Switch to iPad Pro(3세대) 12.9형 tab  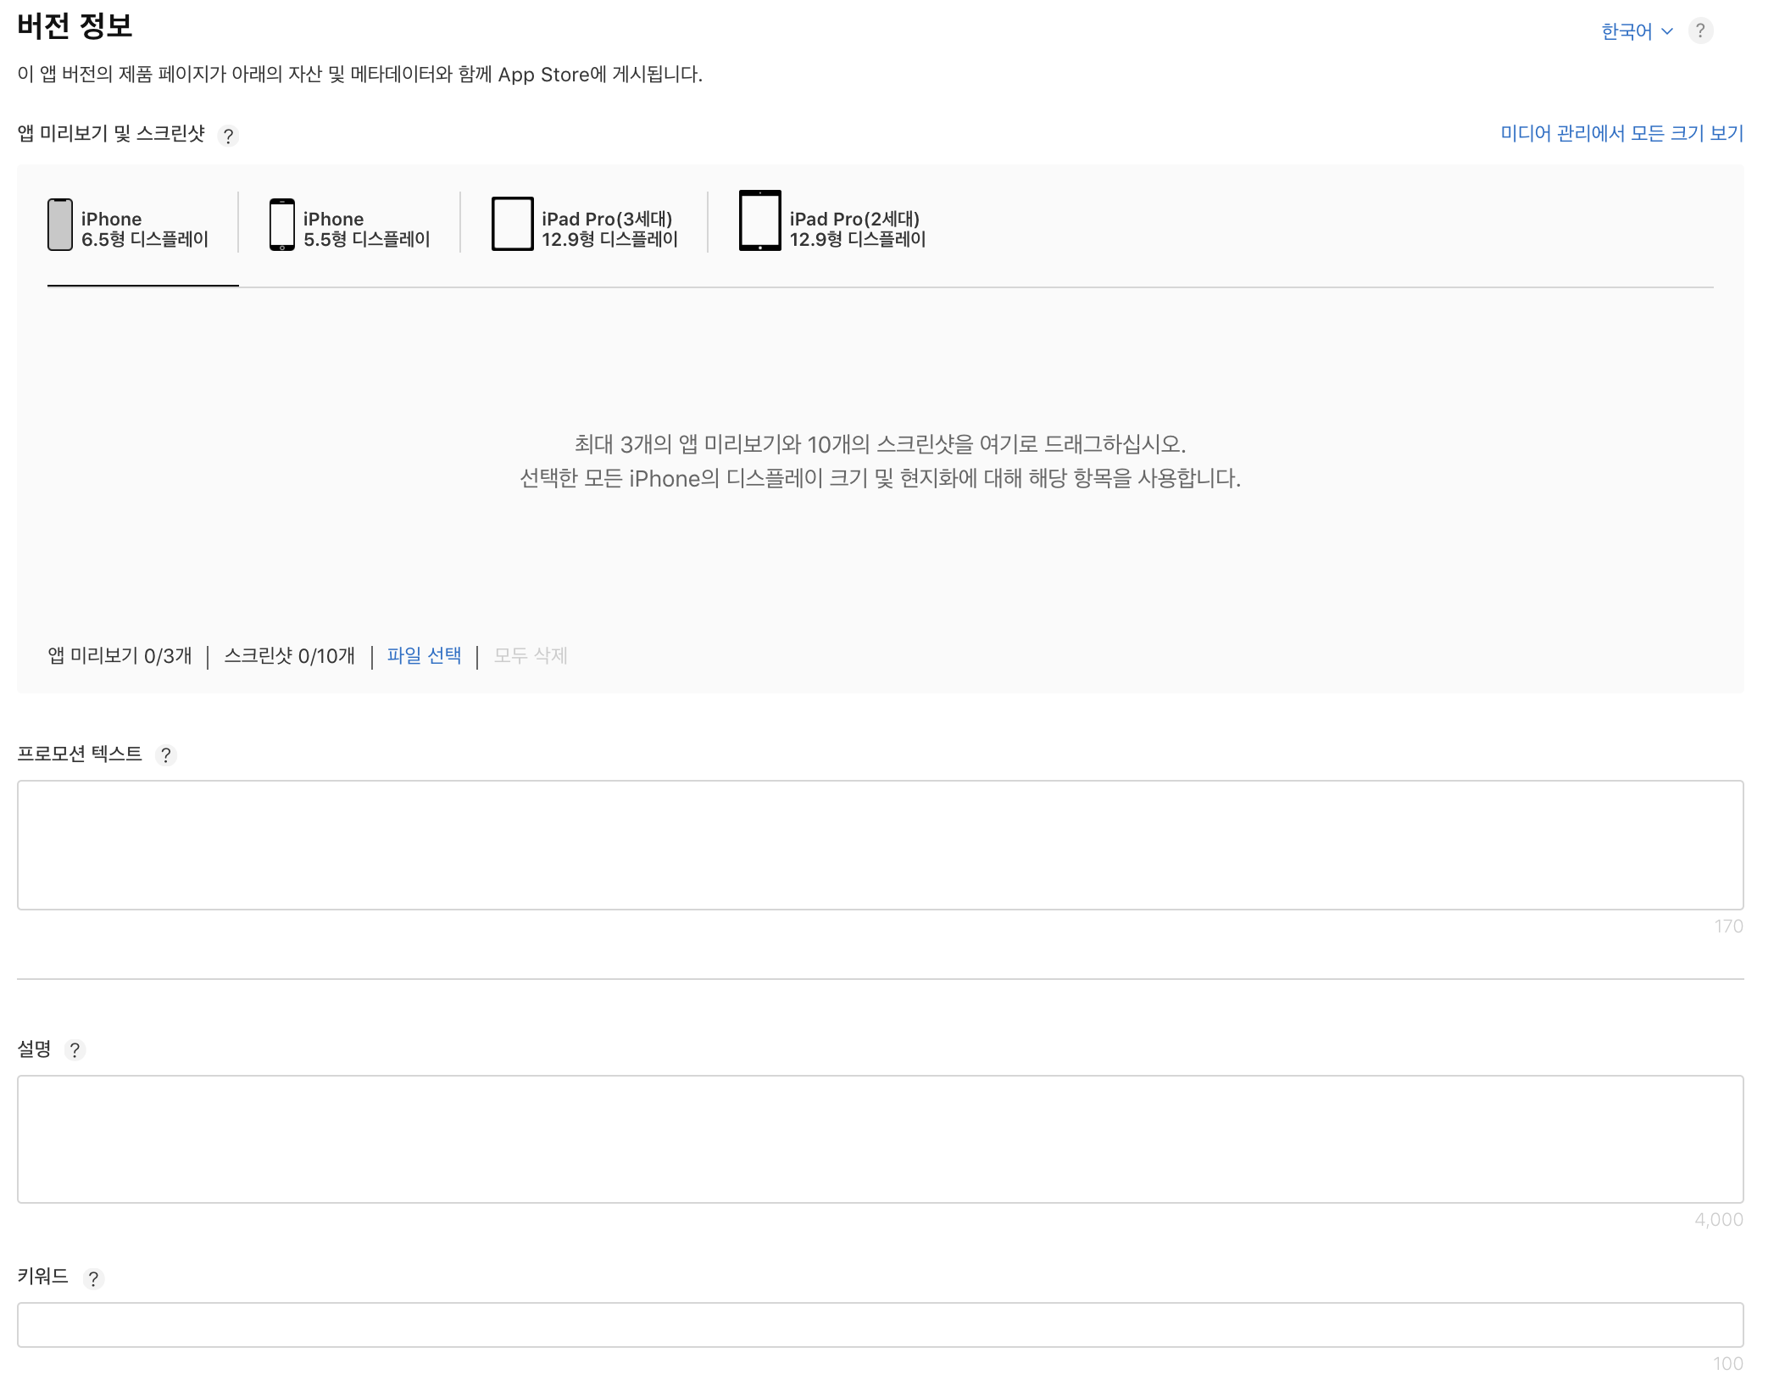coord(609,229)
